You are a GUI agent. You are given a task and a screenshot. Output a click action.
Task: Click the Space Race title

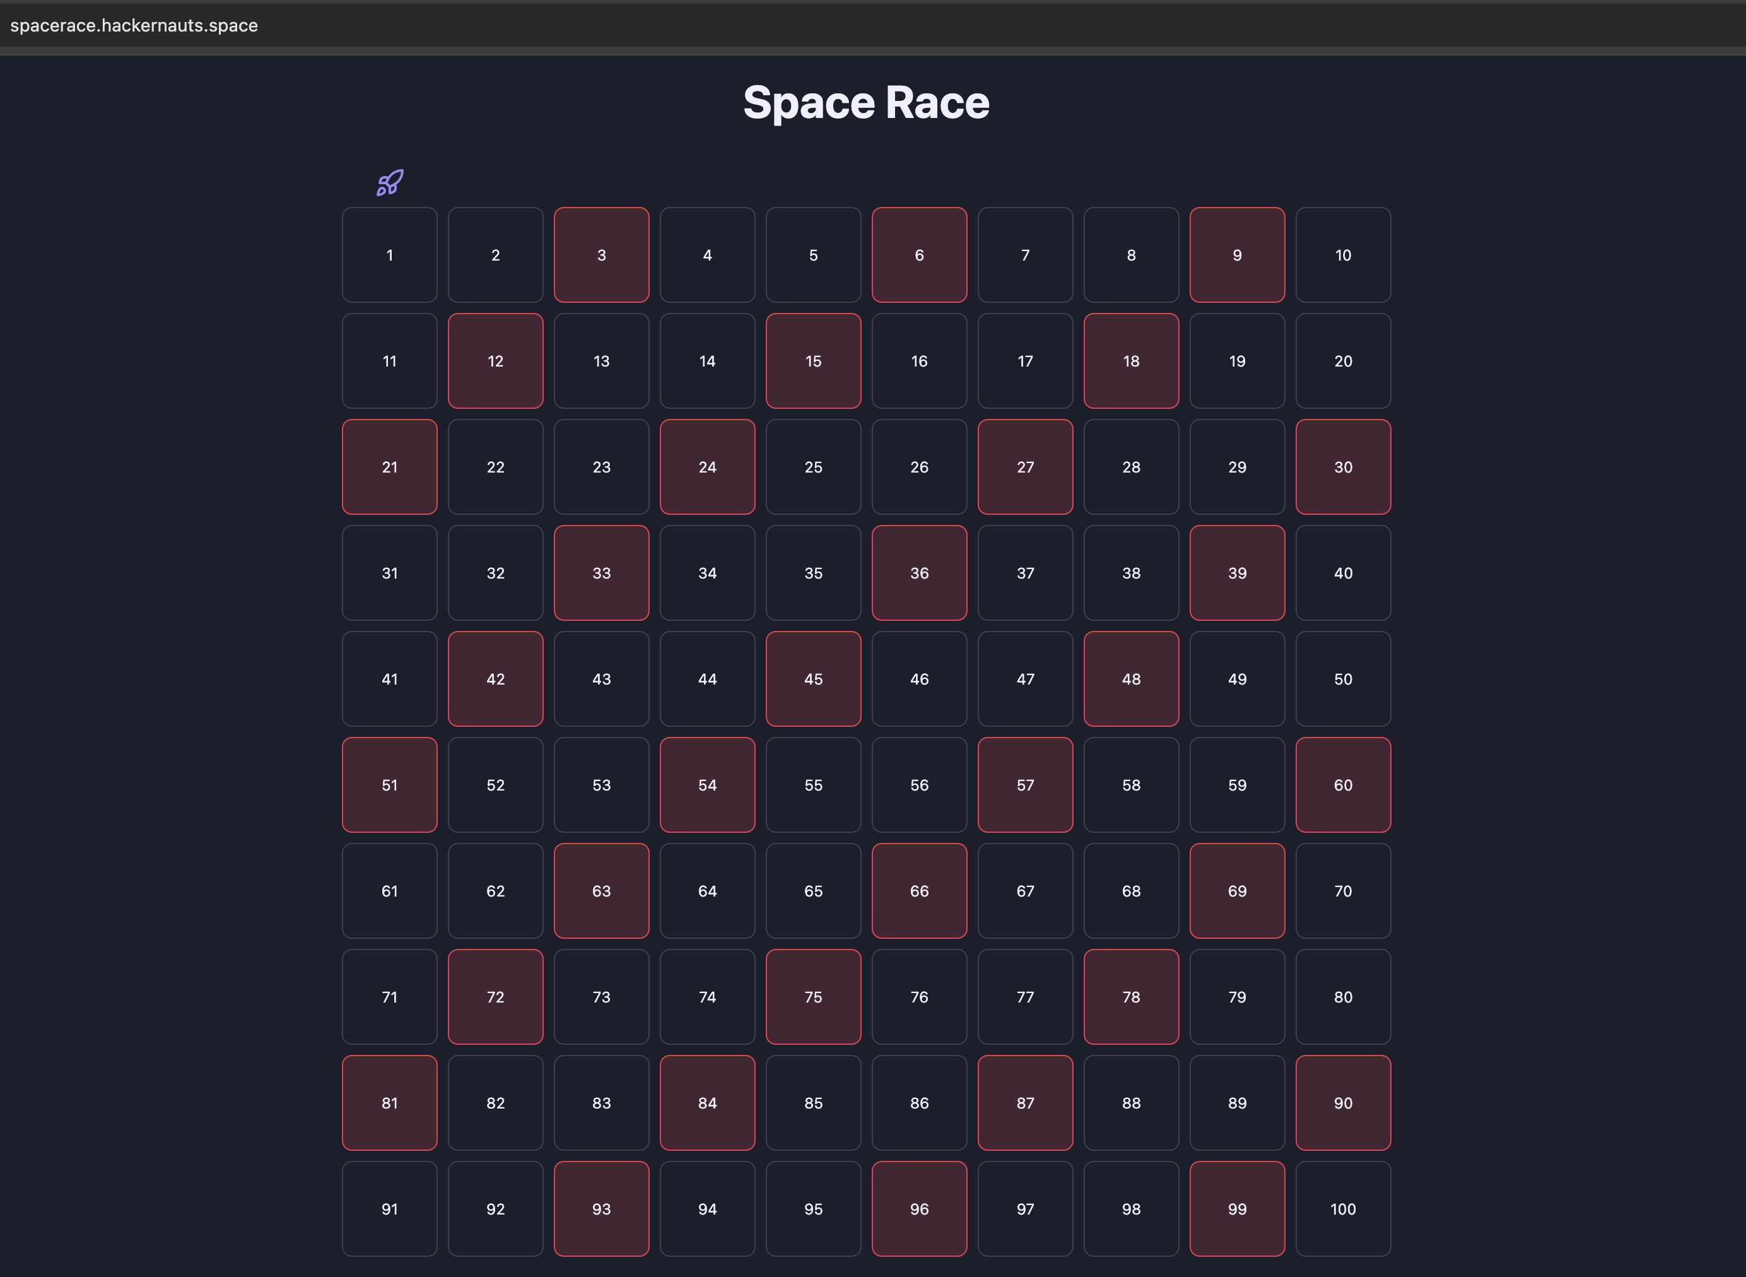click(867, 101)
